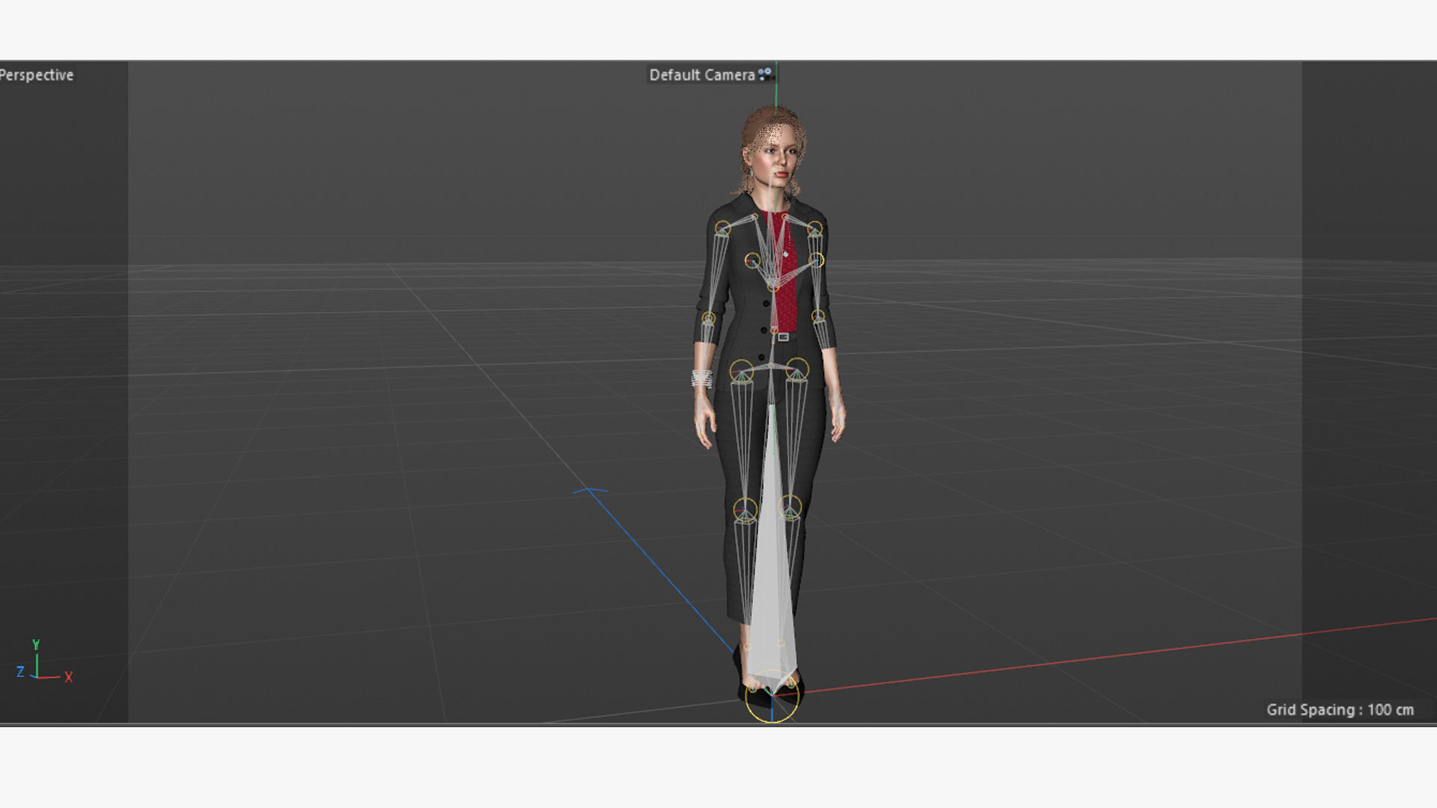The image size is (1437, 808).
Task: Open the Perspective view label
Action: (x=37, y=75)
